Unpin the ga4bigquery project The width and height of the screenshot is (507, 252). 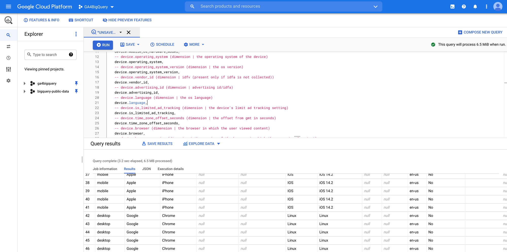click(76, 83)
